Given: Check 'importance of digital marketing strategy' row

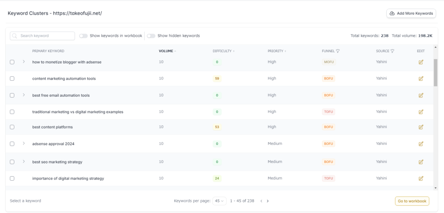Looking at the screenshot, I should pyautogui.click(x=12, y=178).
